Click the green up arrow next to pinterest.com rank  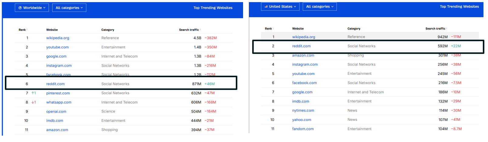point(33,93)
